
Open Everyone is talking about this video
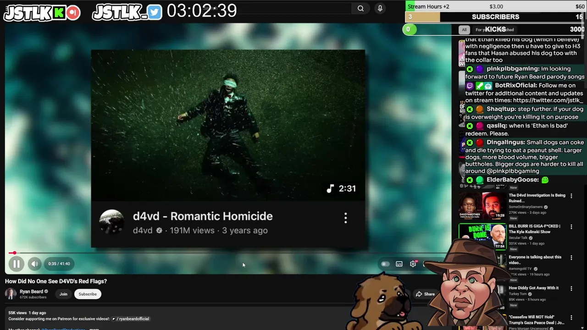[535, 260]
